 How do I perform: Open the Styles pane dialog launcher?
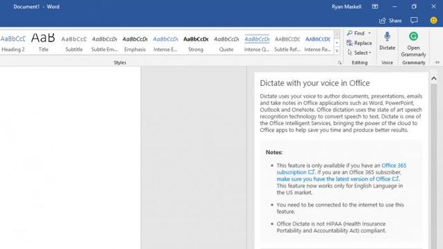click(x=340, y=63)
